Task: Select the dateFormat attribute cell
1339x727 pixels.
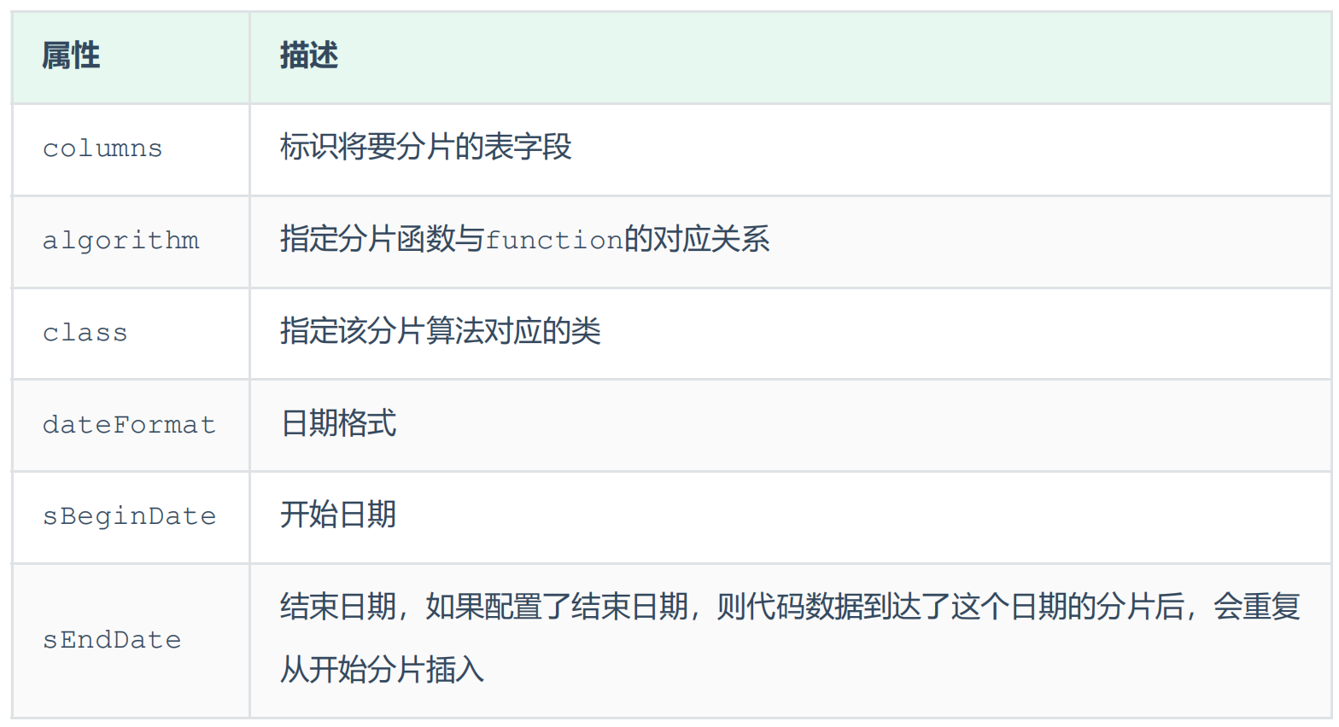Action: click(x=129, y=425)
